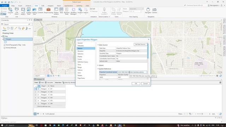This screenshot has height=127, width=226.
Task: Select List By Drawing Order in Contents
Action: tap(5, 28)
